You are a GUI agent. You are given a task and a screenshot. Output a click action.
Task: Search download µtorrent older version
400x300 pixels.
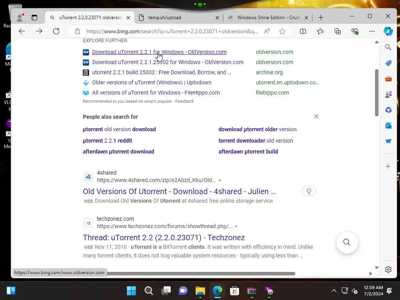(x=257, y=129)
